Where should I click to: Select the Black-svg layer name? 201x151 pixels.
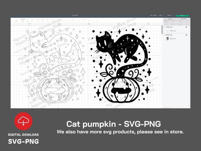[x=169, y=35]
